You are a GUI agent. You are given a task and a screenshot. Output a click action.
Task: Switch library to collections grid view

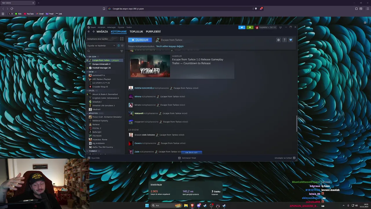pyautogui.click(x=122, y=39)
